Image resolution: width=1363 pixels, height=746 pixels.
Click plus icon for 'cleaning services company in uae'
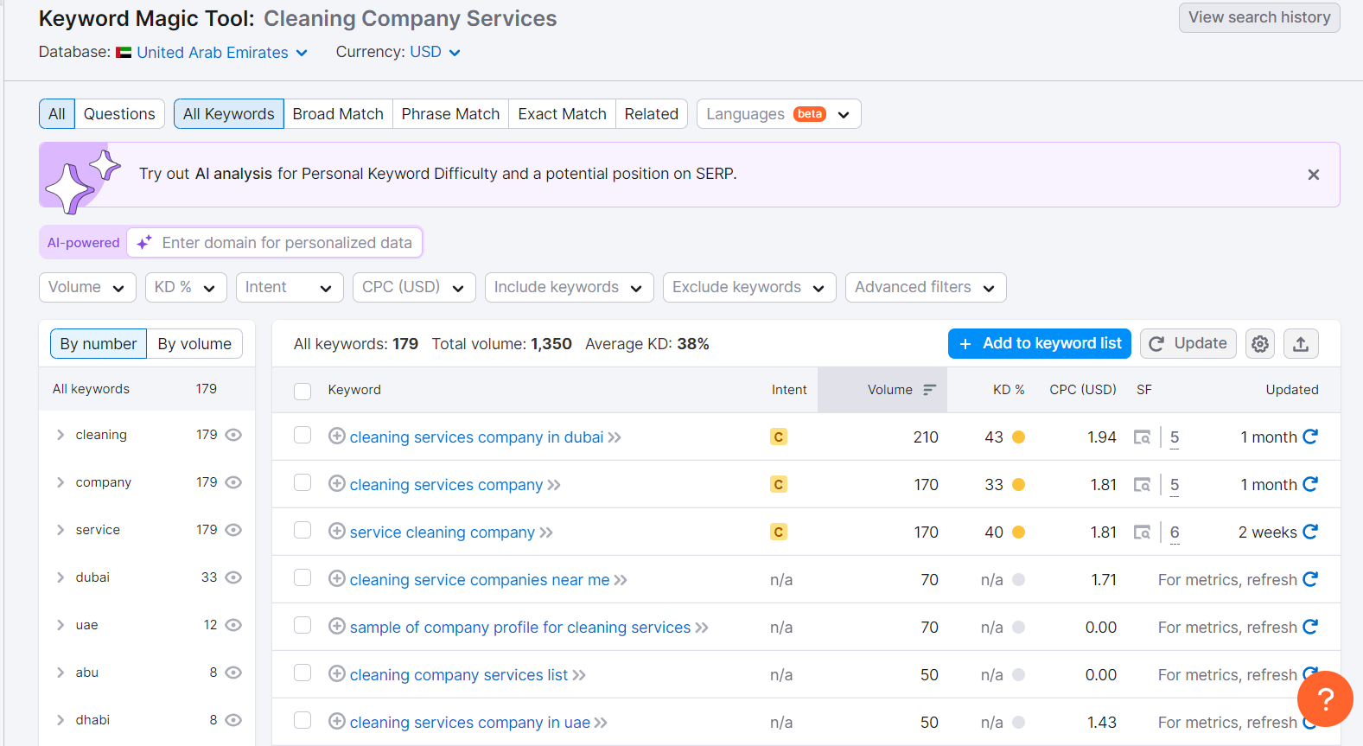pyautogui.click(x=337, y=722)
